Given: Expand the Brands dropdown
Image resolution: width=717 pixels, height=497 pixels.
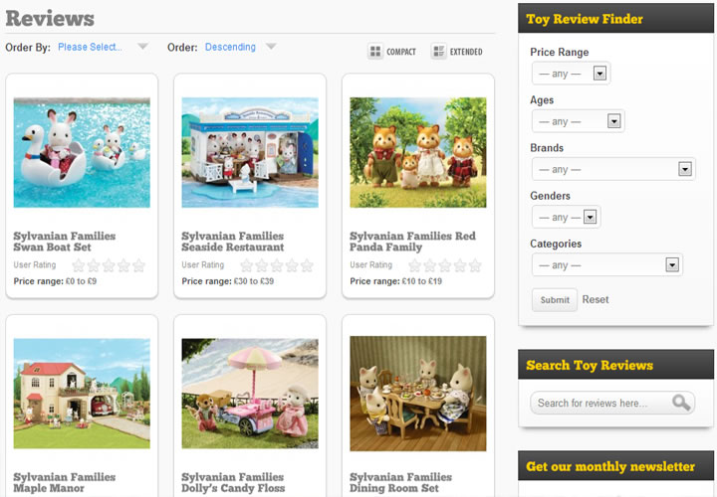Looking at the screenshot, I should click(613, 169).
